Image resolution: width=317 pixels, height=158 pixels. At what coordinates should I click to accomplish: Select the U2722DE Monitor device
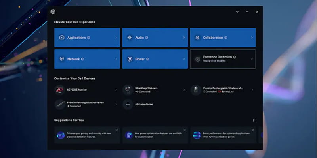pyautogui.click(x=86, y=90)
